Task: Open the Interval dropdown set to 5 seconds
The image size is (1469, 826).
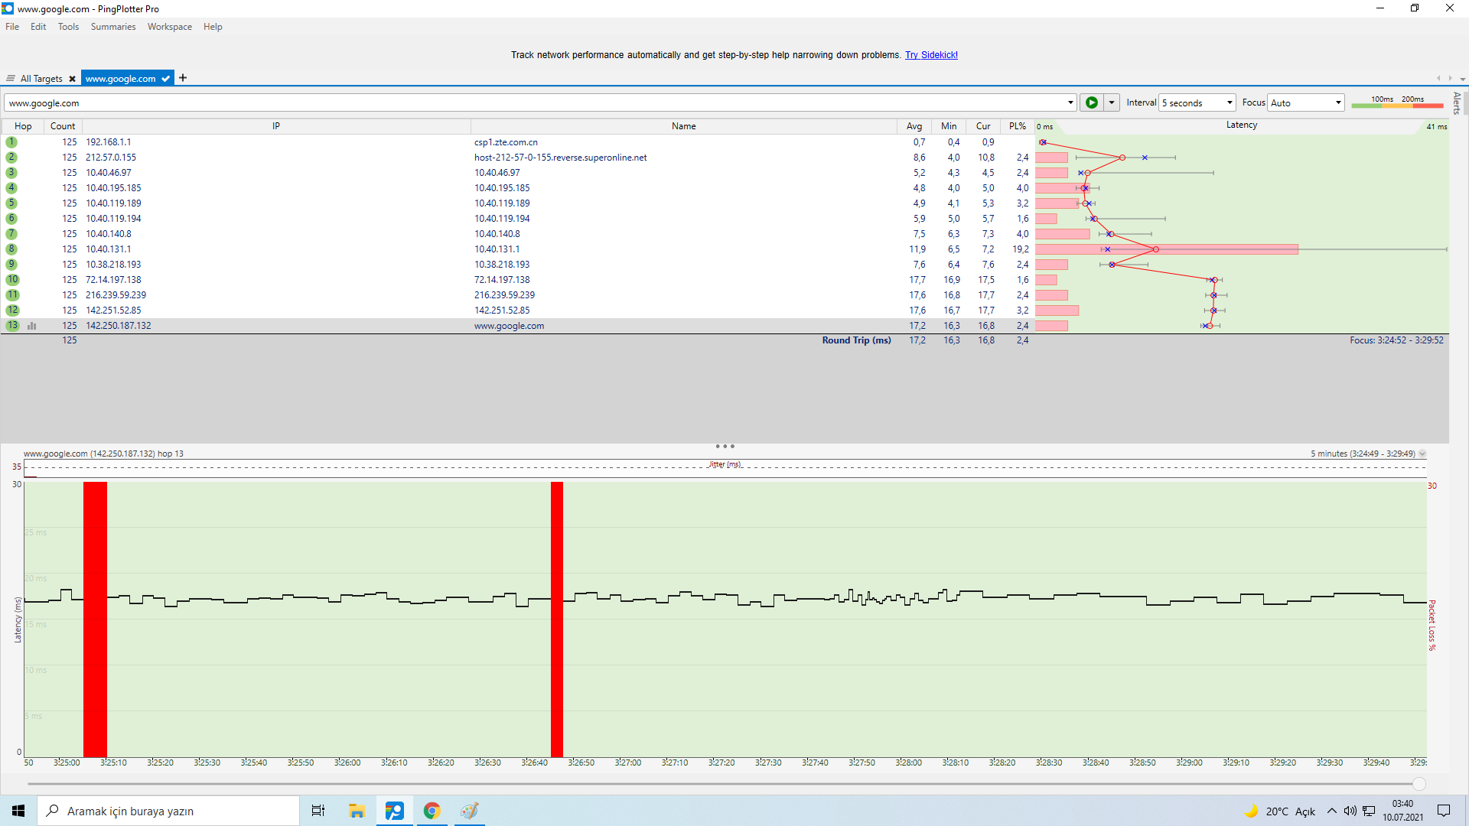Action: coord(1197,102)
